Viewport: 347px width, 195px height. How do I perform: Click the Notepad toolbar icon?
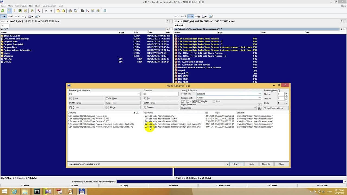pyautogui.click(x=105, y=11)
